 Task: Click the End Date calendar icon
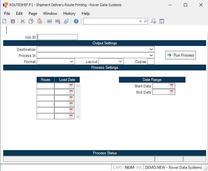(x=172, y=92)
